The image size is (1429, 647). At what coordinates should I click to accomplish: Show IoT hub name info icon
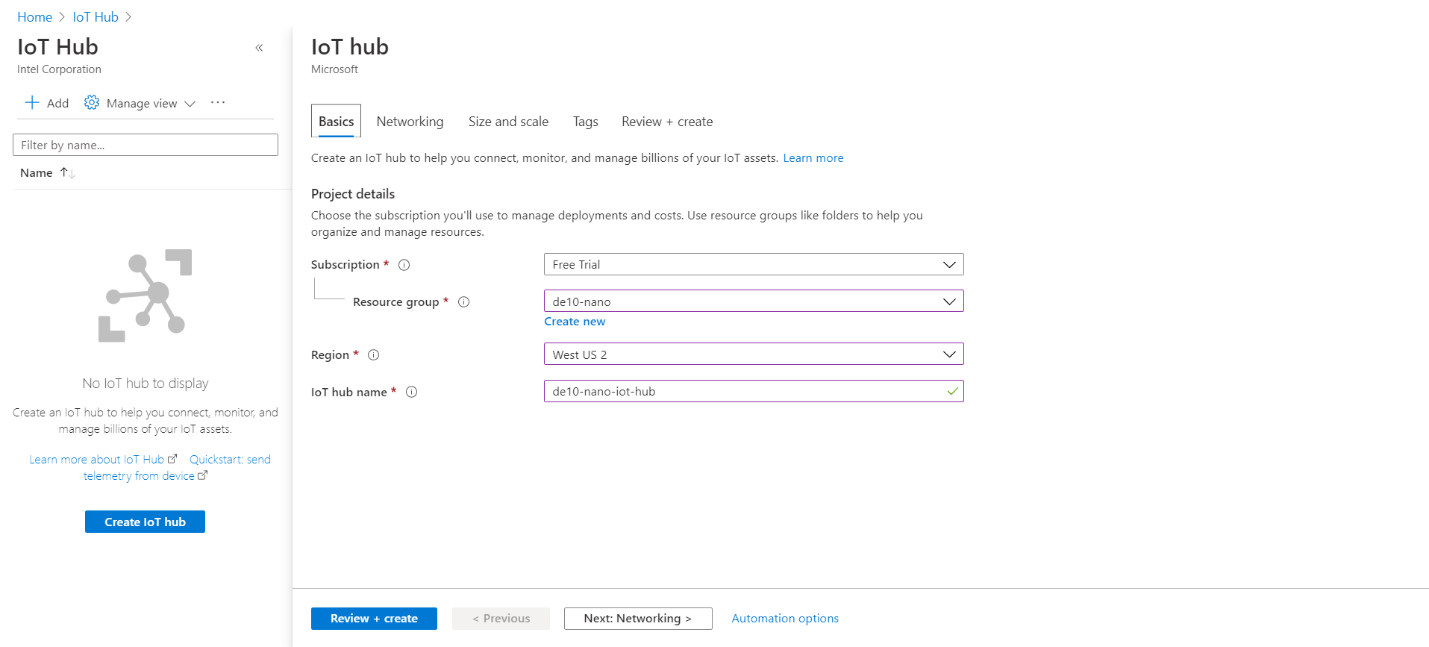[x=411, y=393]
